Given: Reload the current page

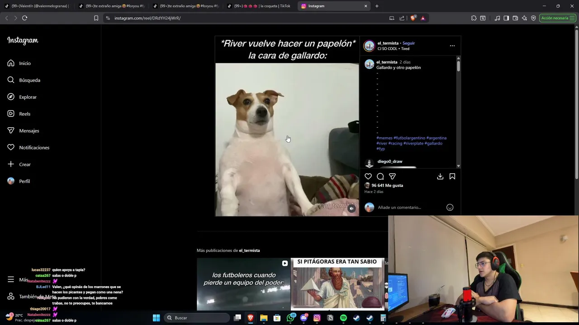Looking at the screenshot, I should click(x=25, y=18).
